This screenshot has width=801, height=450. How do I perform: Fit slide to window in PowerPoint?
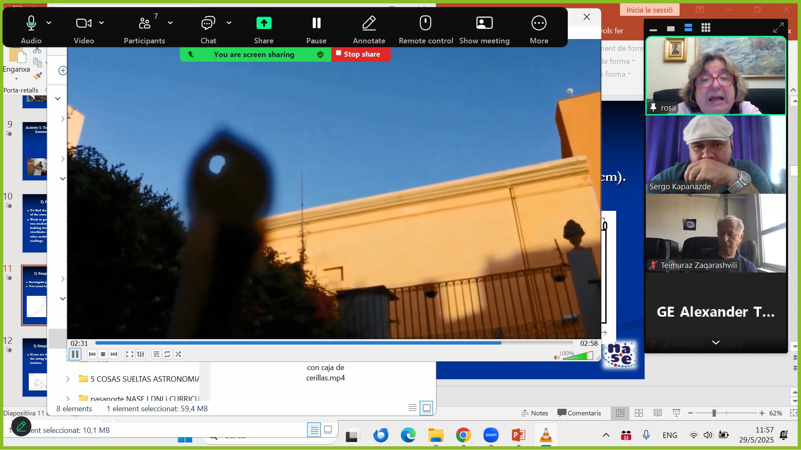pos(793,413)
